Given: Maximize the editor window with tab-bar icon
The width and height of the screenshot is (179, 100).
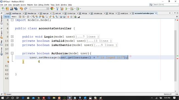Looking at the screenshot, I should (177, 13).
